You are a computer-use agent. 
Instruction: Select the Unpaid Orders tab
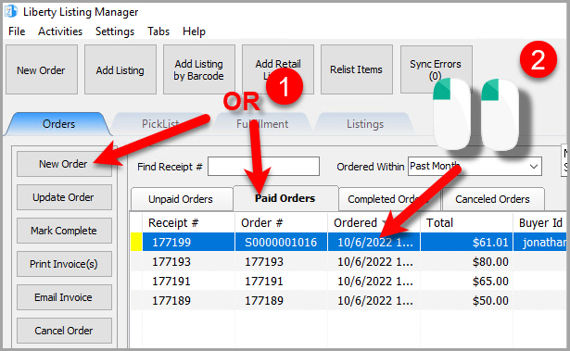[x=181, y=199]
